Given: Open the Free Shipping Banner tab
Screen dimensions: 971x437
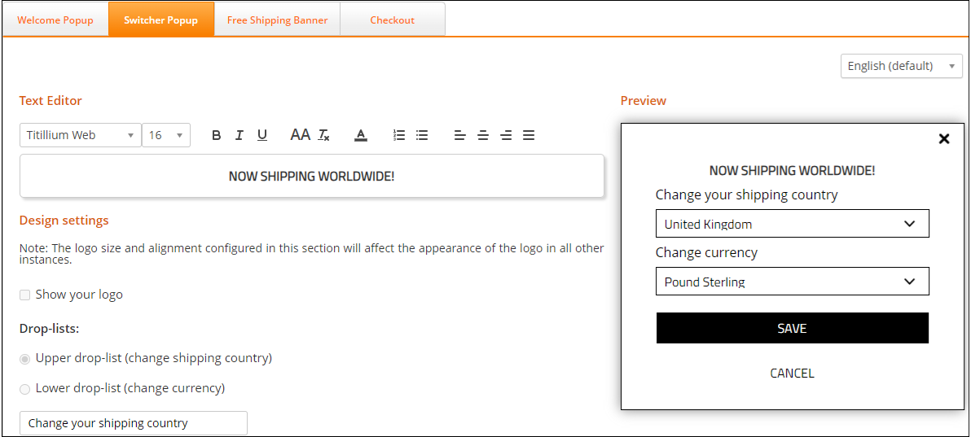Looking at the screenshot, I should pyautogui.click(x=277, y=20).
